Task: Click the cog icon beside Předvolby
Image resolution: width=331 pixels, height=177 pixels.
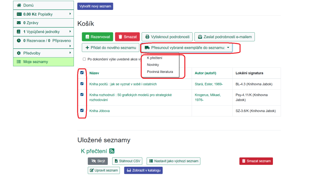Action: [x=19, y=53]
